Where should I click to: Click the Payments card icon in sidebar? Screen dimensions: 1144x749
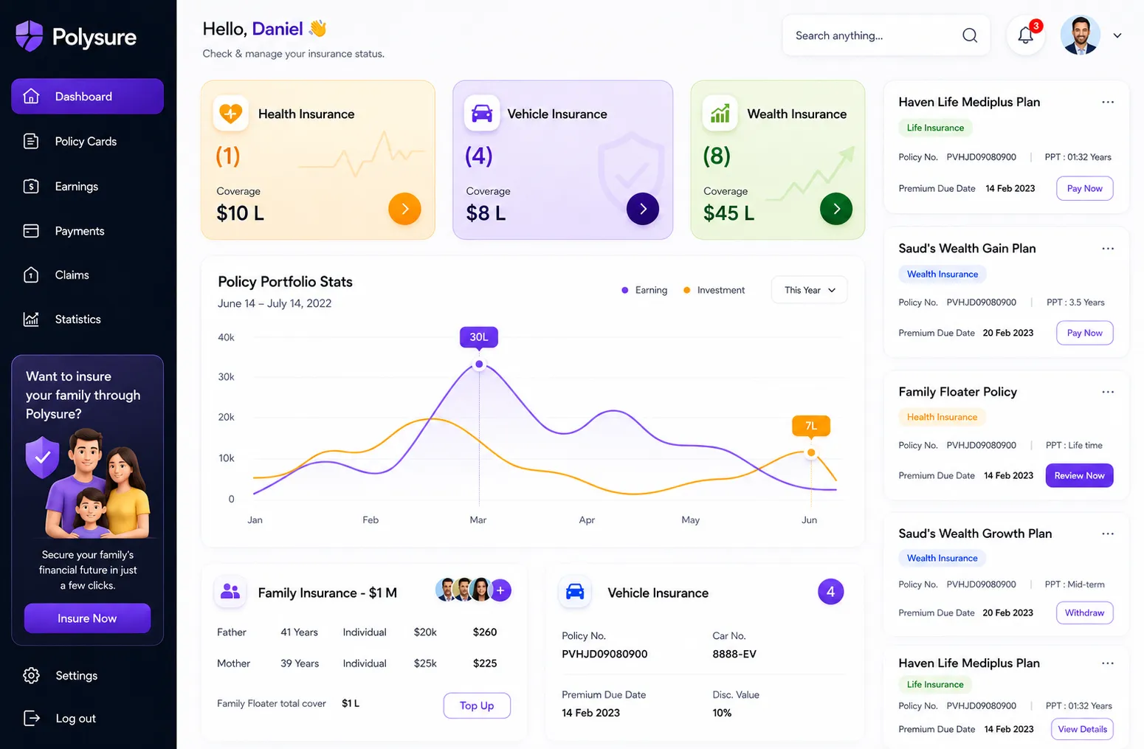(x=31, y=231)
